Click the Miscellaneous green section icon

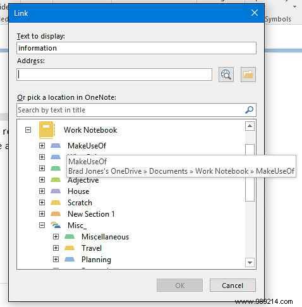pos(69,237)
